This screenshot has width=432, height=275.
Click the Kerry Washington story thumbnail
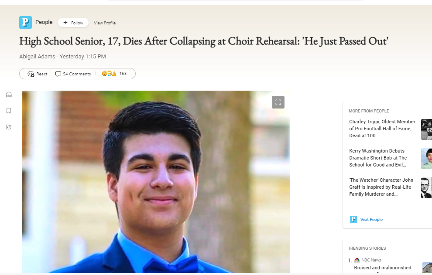(426, 159)
